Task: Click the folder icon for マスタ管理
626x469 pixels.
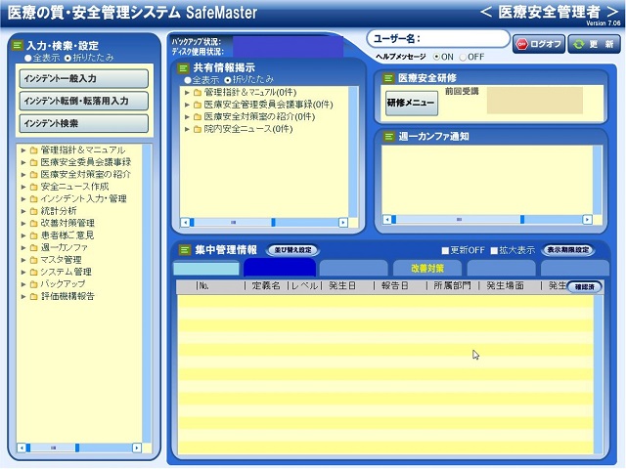Action: click(x=34, y=260)
